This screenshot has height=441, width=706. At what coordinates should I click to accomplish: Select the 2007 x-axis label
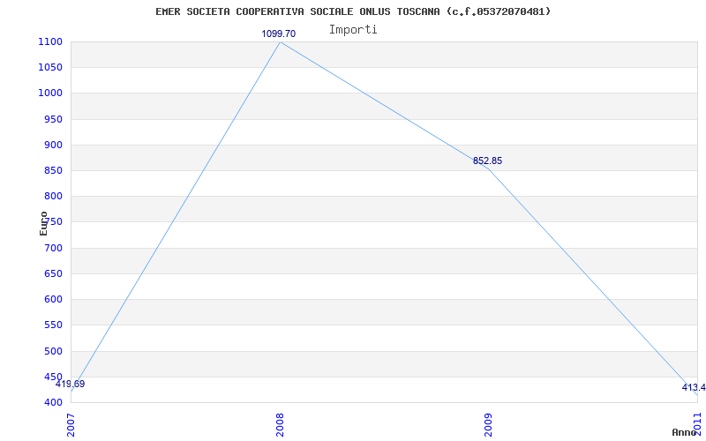point(71,425)
